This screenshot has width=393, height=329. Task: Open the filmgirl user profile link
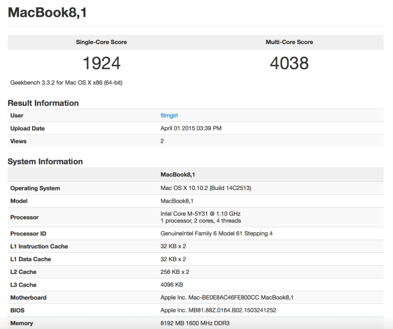click(x=169, y=116)
